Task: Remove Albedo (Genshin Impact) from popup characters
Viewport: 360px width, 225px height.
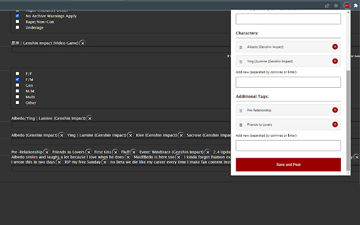Action: [335, 47]
